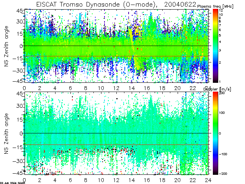Click the "5" value on plasma frequency colorbar
The image size is (245, 184).
pos(220,35)
